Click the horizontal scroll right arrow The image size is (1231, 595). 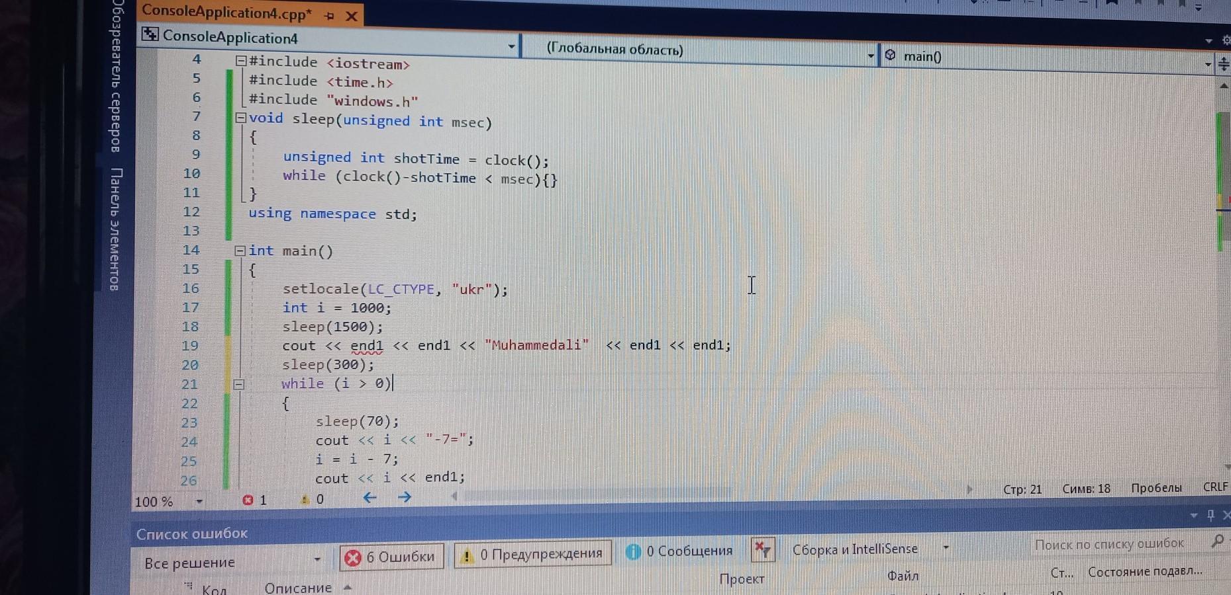(x=969, y=490)
